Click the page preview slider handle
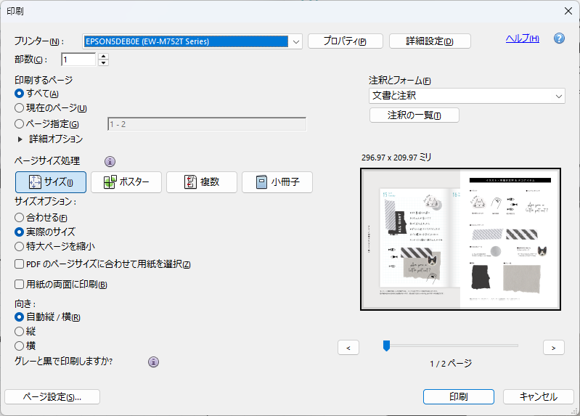 point(386,346)
